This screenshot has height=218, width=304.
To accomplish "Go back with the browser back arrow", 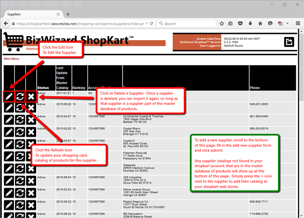I will tap(6, 24).
